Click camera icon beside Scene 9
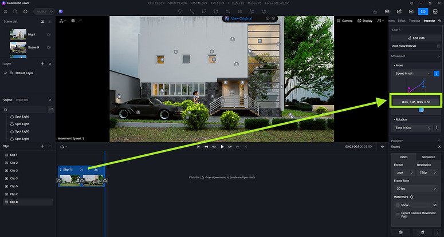This screenshot has height=237, width=444. click(x=49, y=47)
